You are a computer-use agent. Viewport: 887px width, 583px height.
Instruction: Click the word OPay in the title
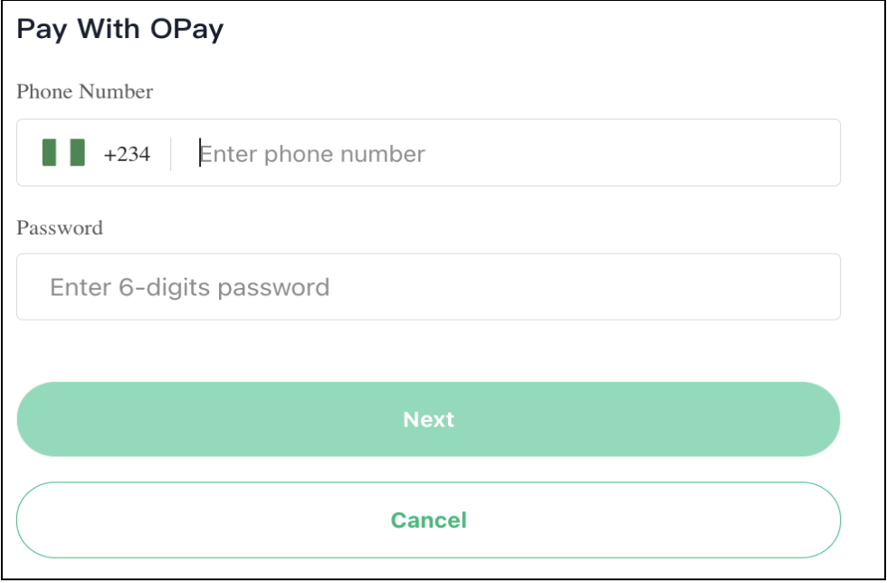coord(187,30)
